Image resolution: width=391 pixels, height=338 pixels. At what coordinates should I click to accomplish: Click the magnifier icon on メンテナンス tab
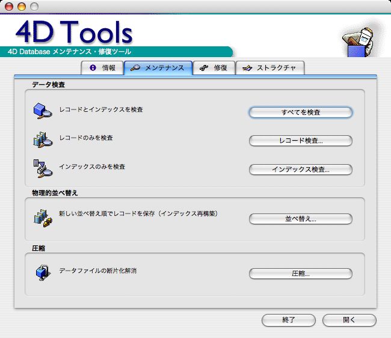135,68
